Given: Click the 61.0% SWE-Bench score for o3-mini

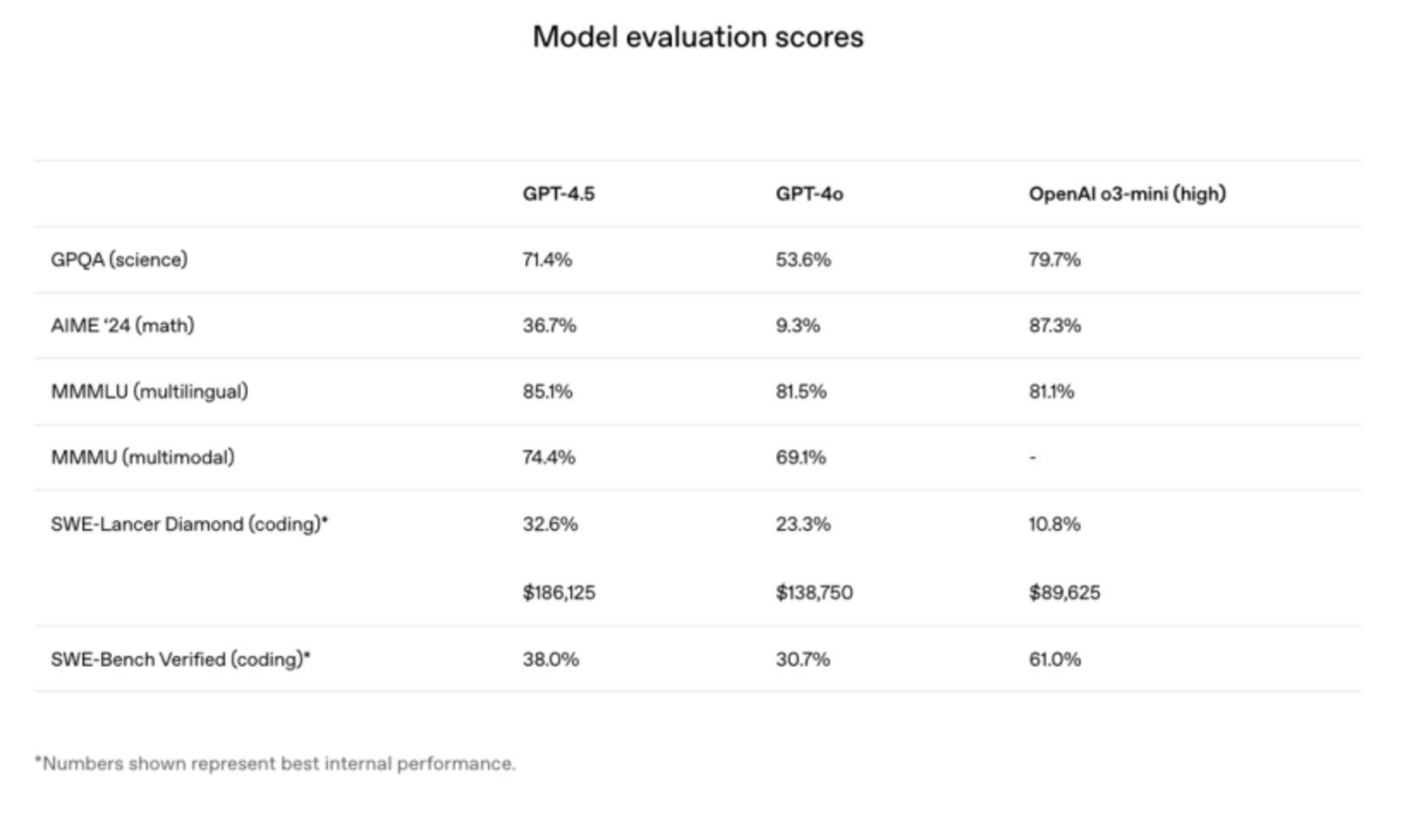Looking at the screenshot, I should (x=1054, y=659).
